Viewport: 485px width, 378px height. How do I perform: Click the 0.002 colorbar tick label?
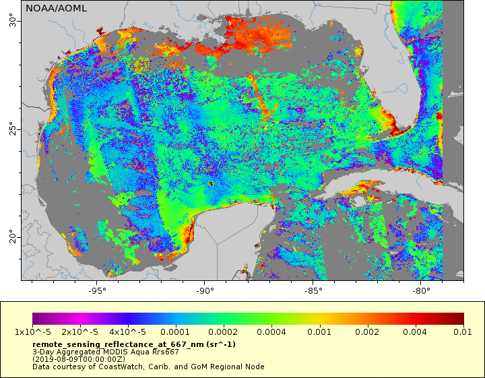point(367,332)
